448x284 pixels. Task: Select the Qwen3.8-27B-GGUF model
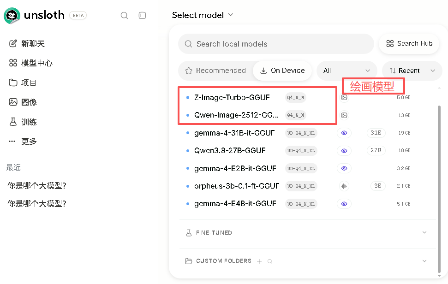pyautogui.click(x=230, y=151)
